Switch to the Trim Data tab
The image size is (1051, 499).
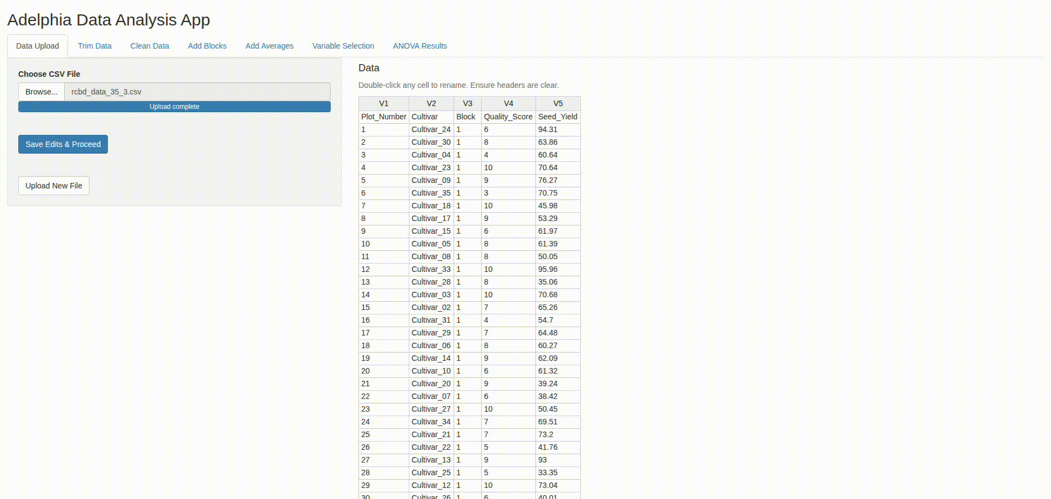[95, 46]
